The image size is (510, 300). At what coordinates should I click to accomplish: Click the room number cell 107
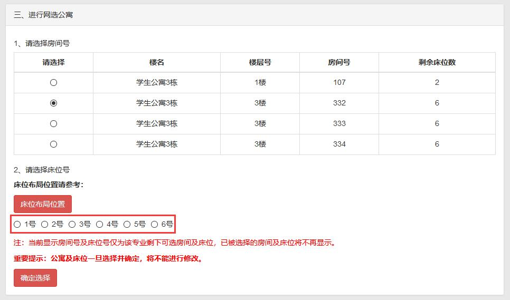[339, 83]
